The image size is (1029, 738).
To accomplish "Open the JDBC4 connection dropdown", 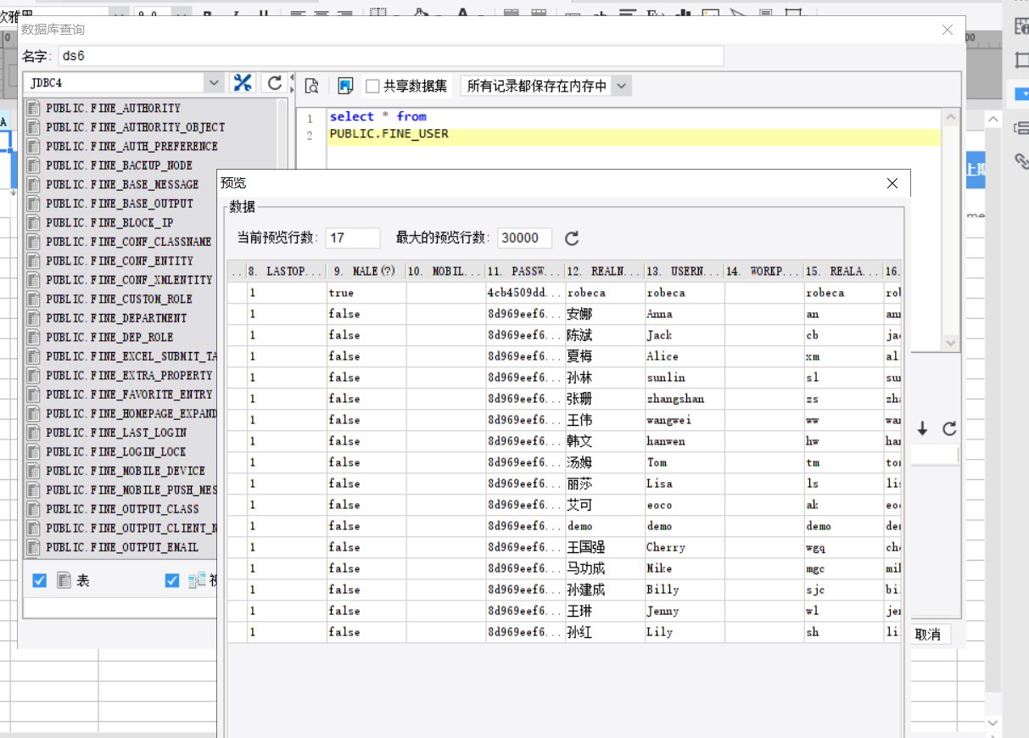I will [x=215, y=82].
